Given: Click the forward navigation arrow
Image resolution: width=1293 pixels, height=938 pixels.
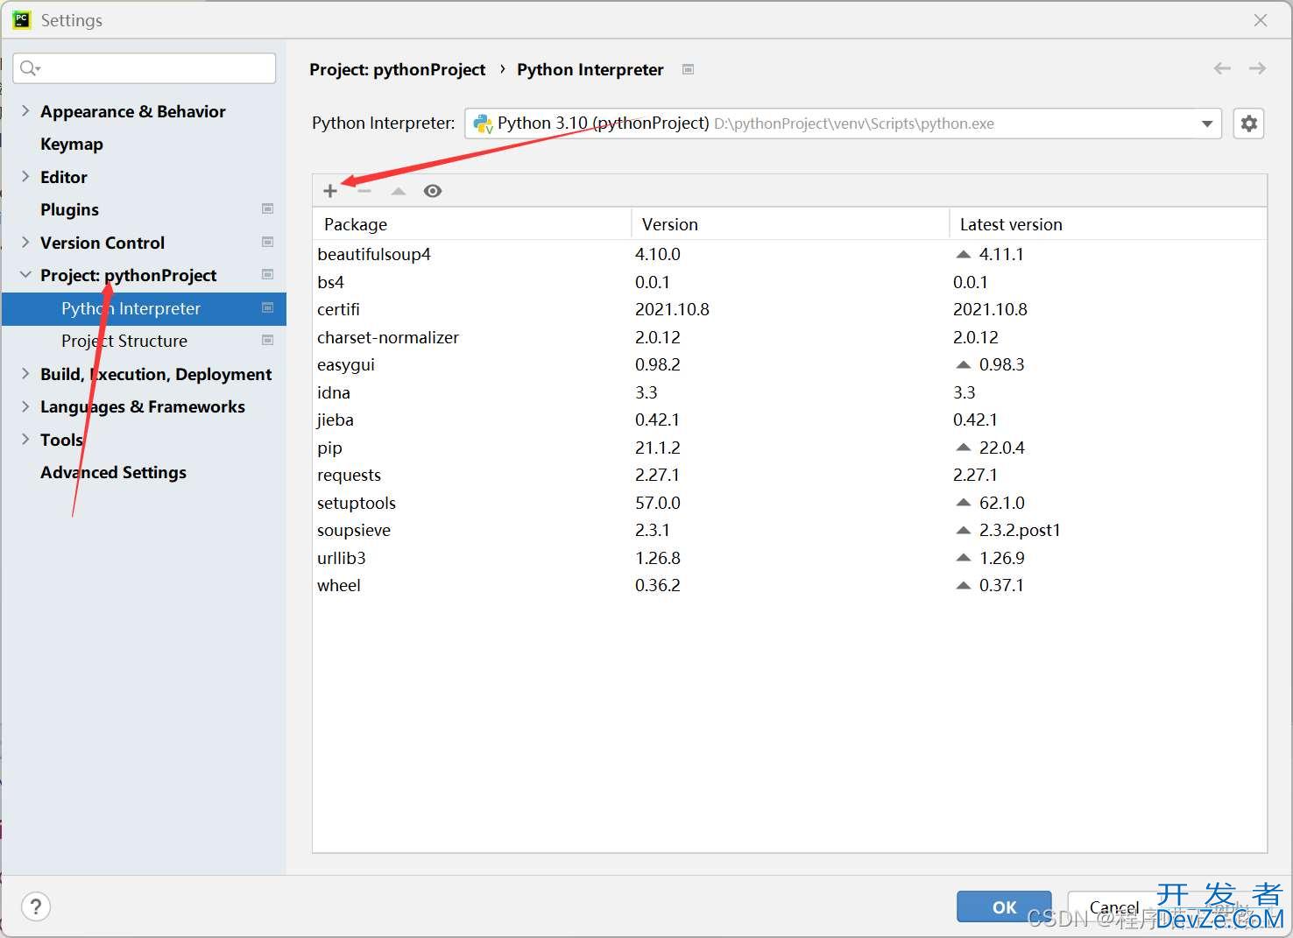Looking at the screenshot, I should tap(1257, 68).
